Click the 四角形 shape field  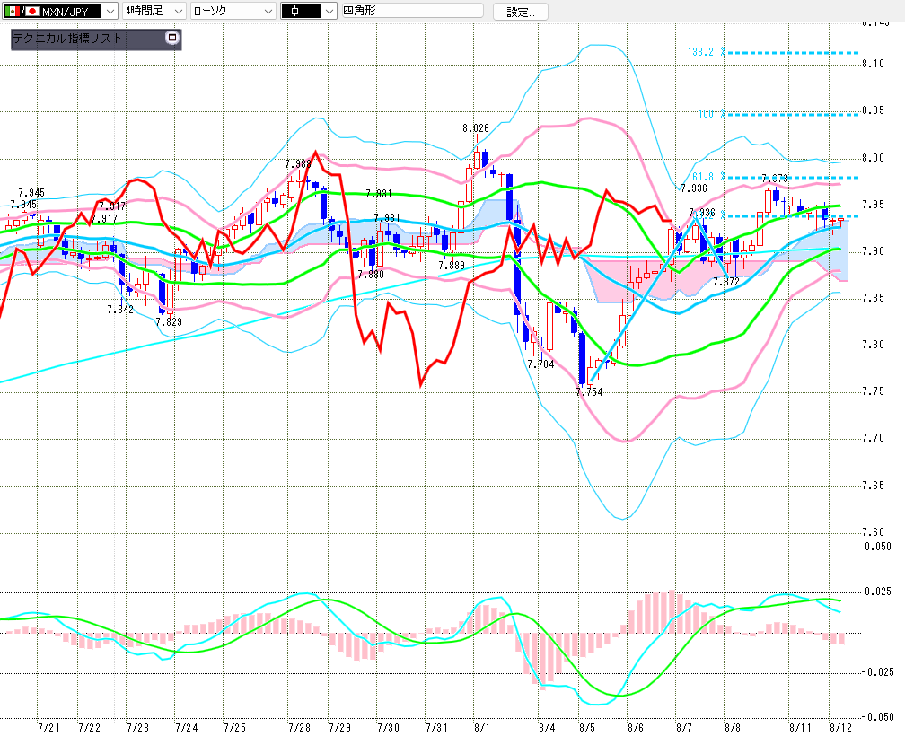413,11
